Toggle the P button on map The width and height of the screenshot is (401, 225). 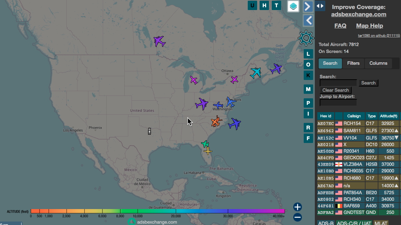pos(308,103)
